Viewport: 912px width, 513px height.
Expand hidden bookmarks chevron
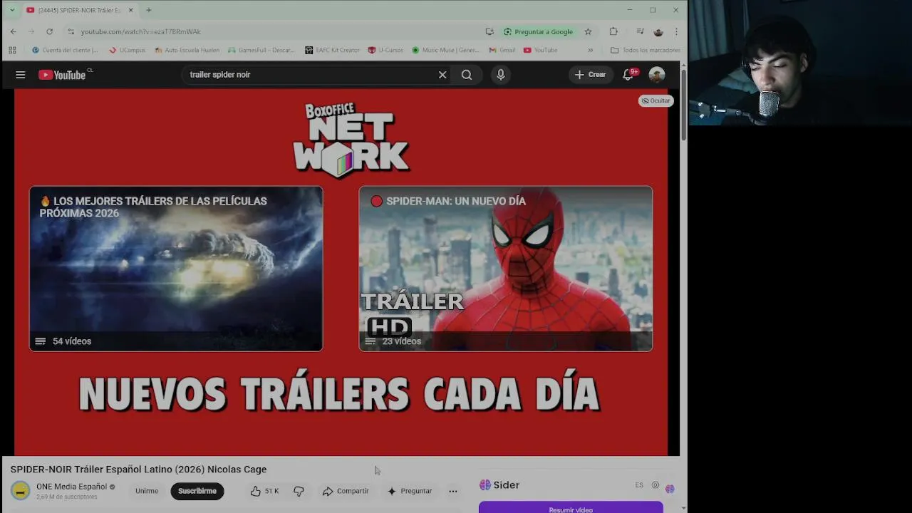pos(590,50)
